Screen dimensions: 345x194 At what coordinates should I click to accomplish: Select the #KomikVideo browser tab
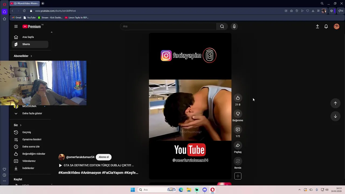25,4
